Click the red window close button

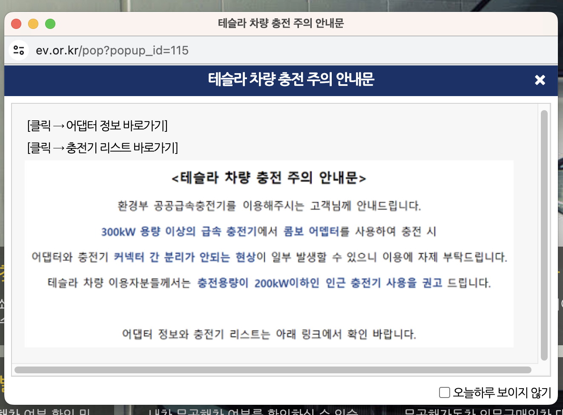16,24
